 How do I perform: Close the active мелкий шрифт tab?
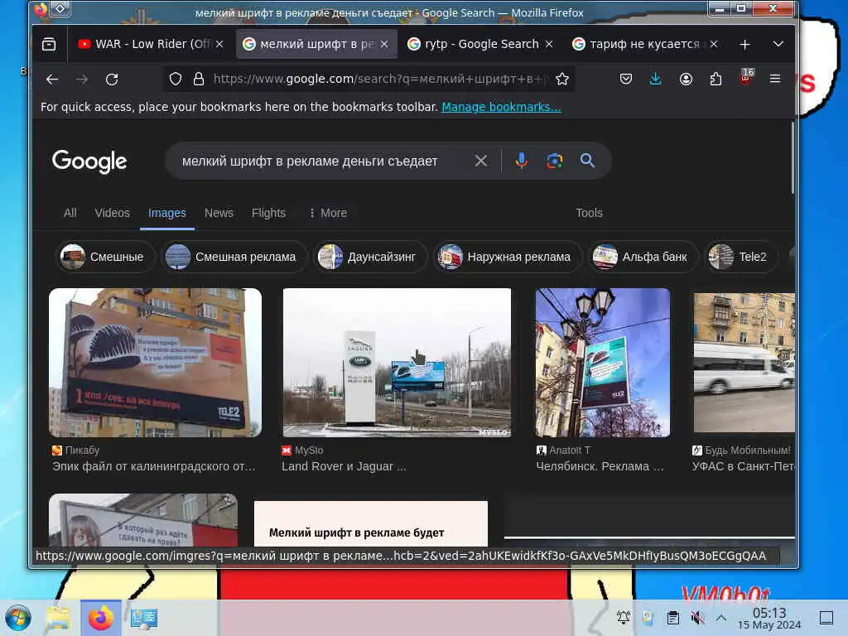(x=384, y=44)
